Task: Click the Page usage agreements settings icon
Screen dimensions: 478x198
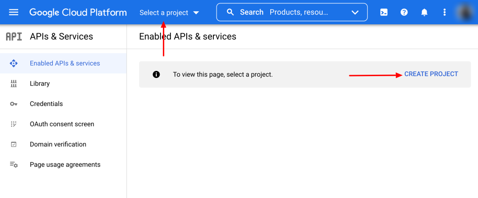Action: pyautogui.click(x=14, y=164)
